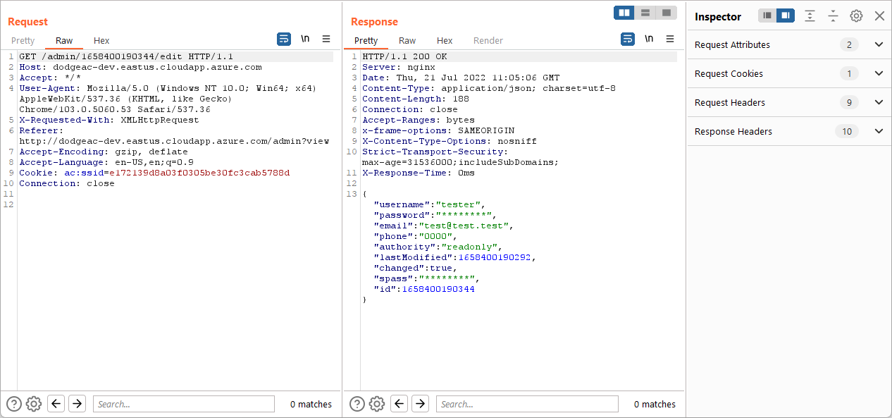The height and width of the screenshot is (418, 892).
Task: Toggle word wrap in Response panel
Action: coord(628,39)
